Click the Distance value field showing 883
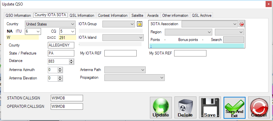Screen dimensions: 273x121 coord(58,61)
